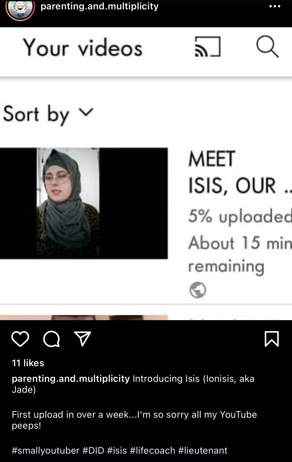
Task: Like the post with the heart icon
Action: click(x=20, y=339)
